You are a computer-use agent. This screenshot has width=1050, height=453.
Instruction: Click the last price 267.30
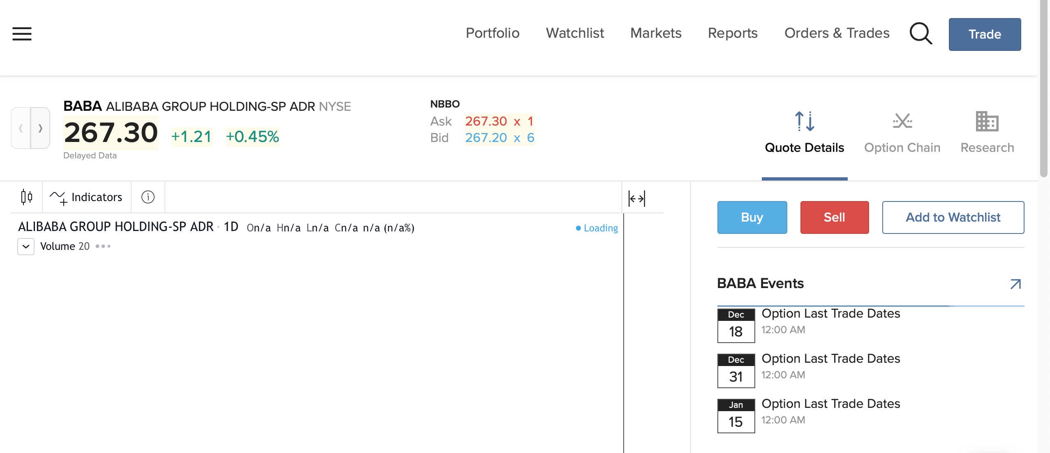pyautogui.click(x=111, y=133)
